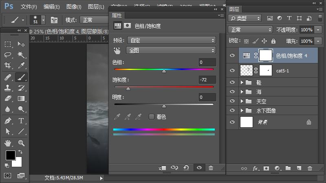Expand the 鞋 layer group
Image resolution: width=326 pixels, height=183 pixels.
pos(242,82)
